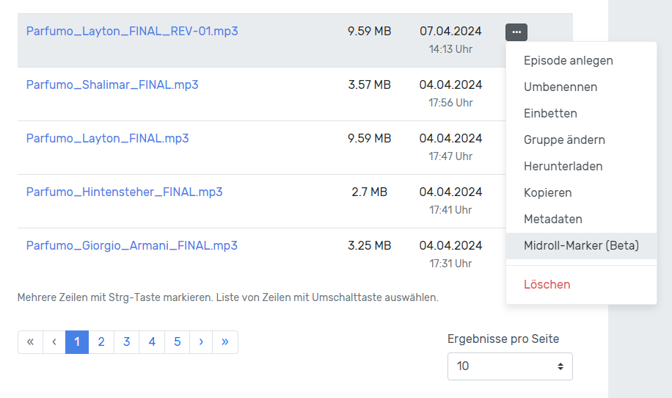Open the results per page dropdown
The image size is (672, 398).
pos(510,366)
